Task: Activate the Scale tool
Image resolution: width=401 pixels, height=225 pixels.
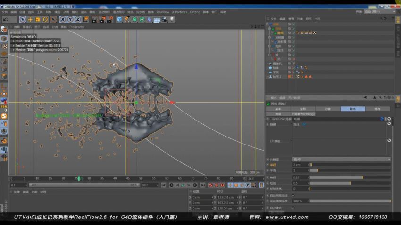Action: (38, 19)
